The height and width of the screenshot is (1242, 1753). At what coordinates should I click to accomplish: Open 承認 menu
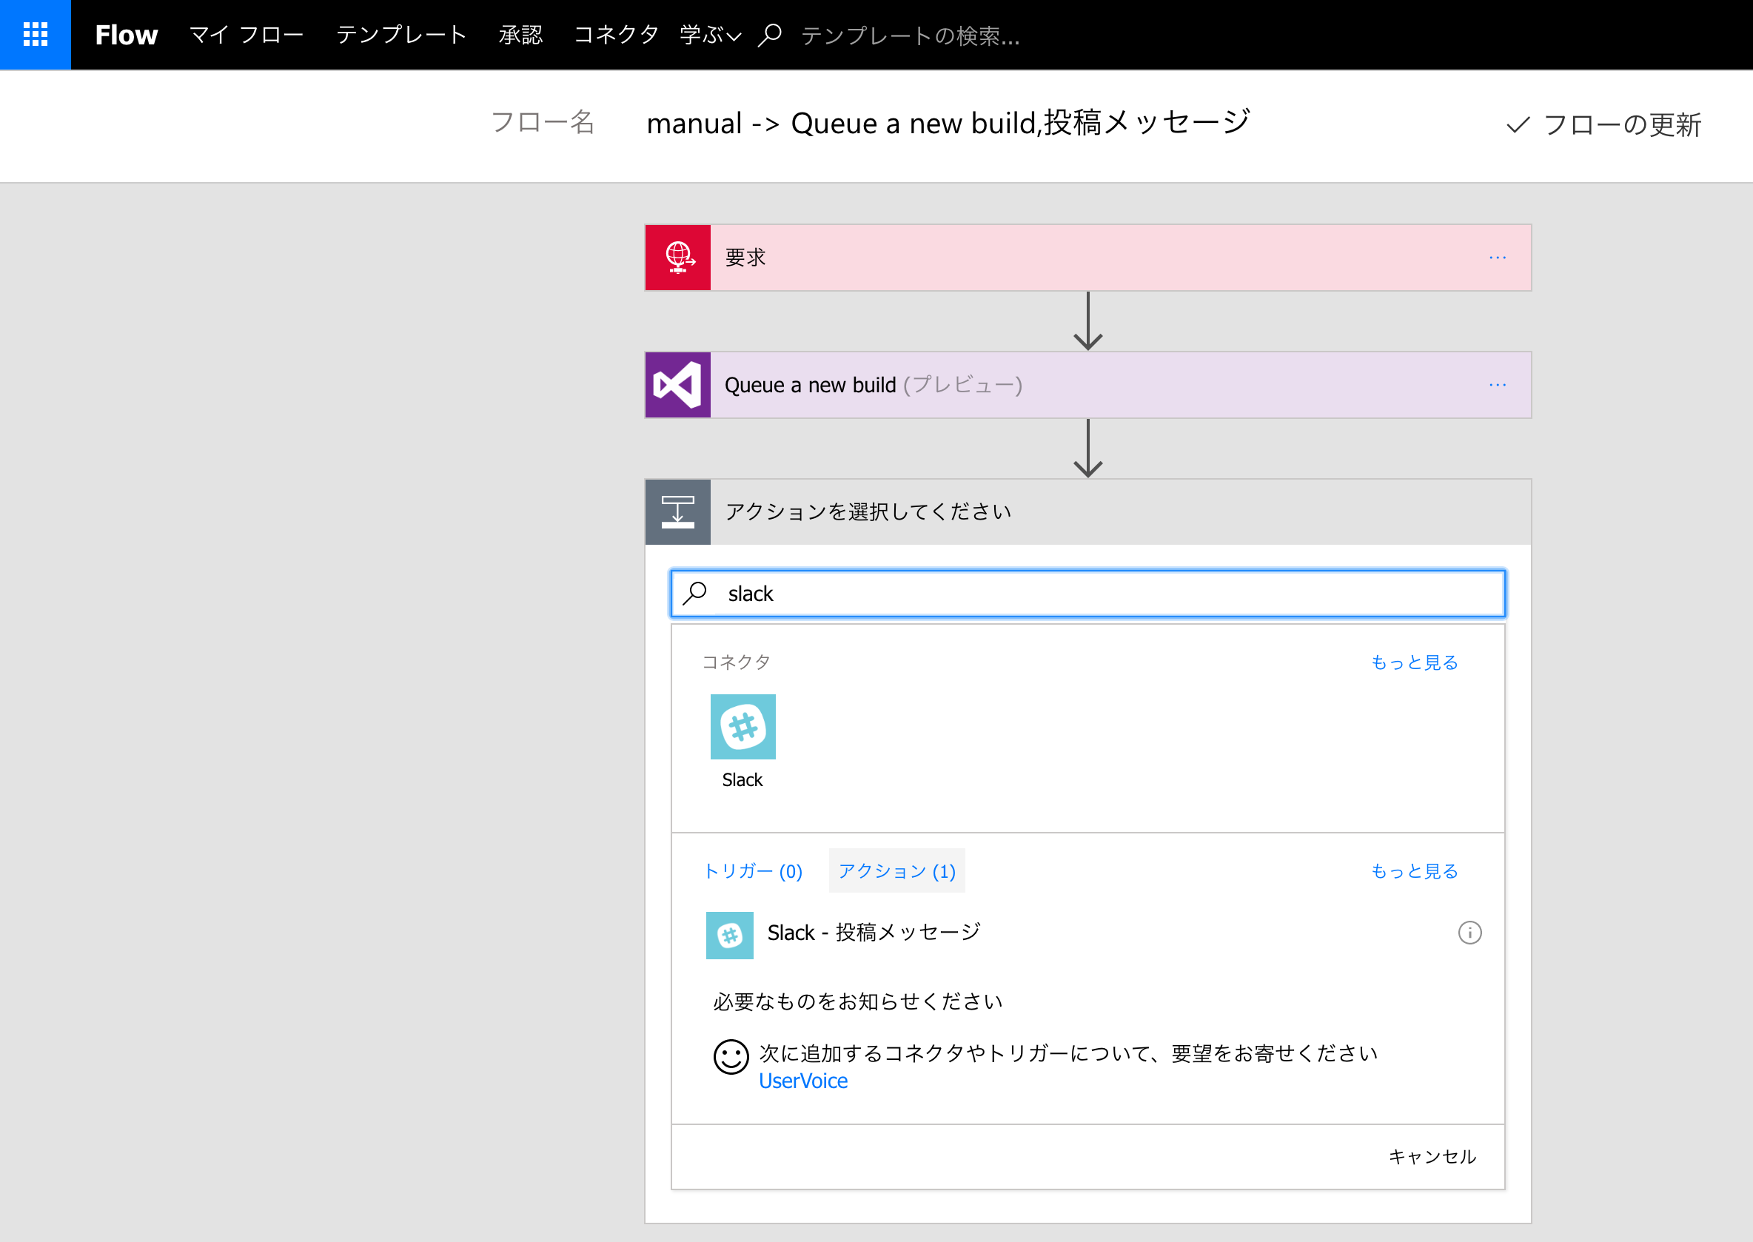521,36
